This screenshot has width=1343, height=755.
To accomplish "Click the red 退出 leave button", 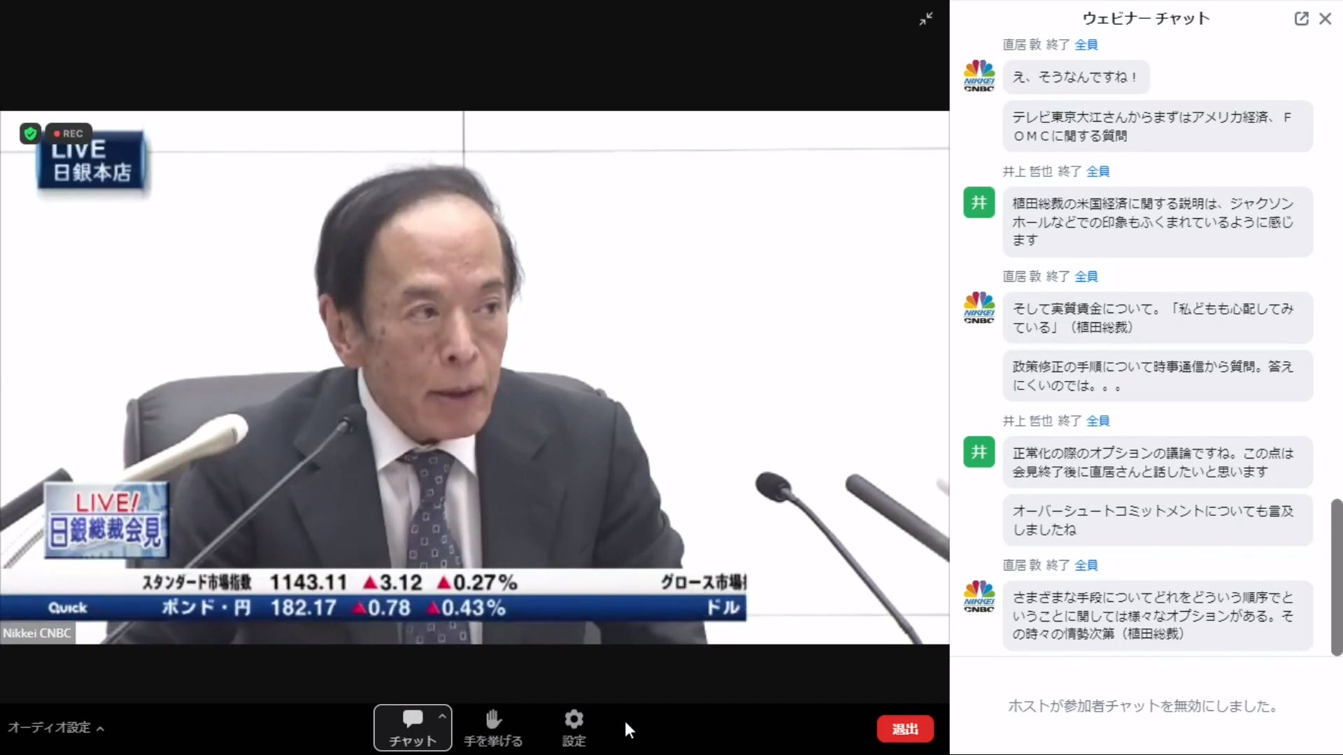I will tap(905, 729).
